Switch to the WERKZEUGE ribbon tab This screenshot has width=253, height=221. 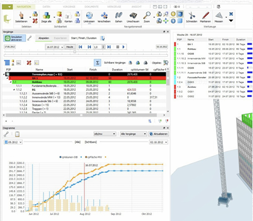point(114,7)
